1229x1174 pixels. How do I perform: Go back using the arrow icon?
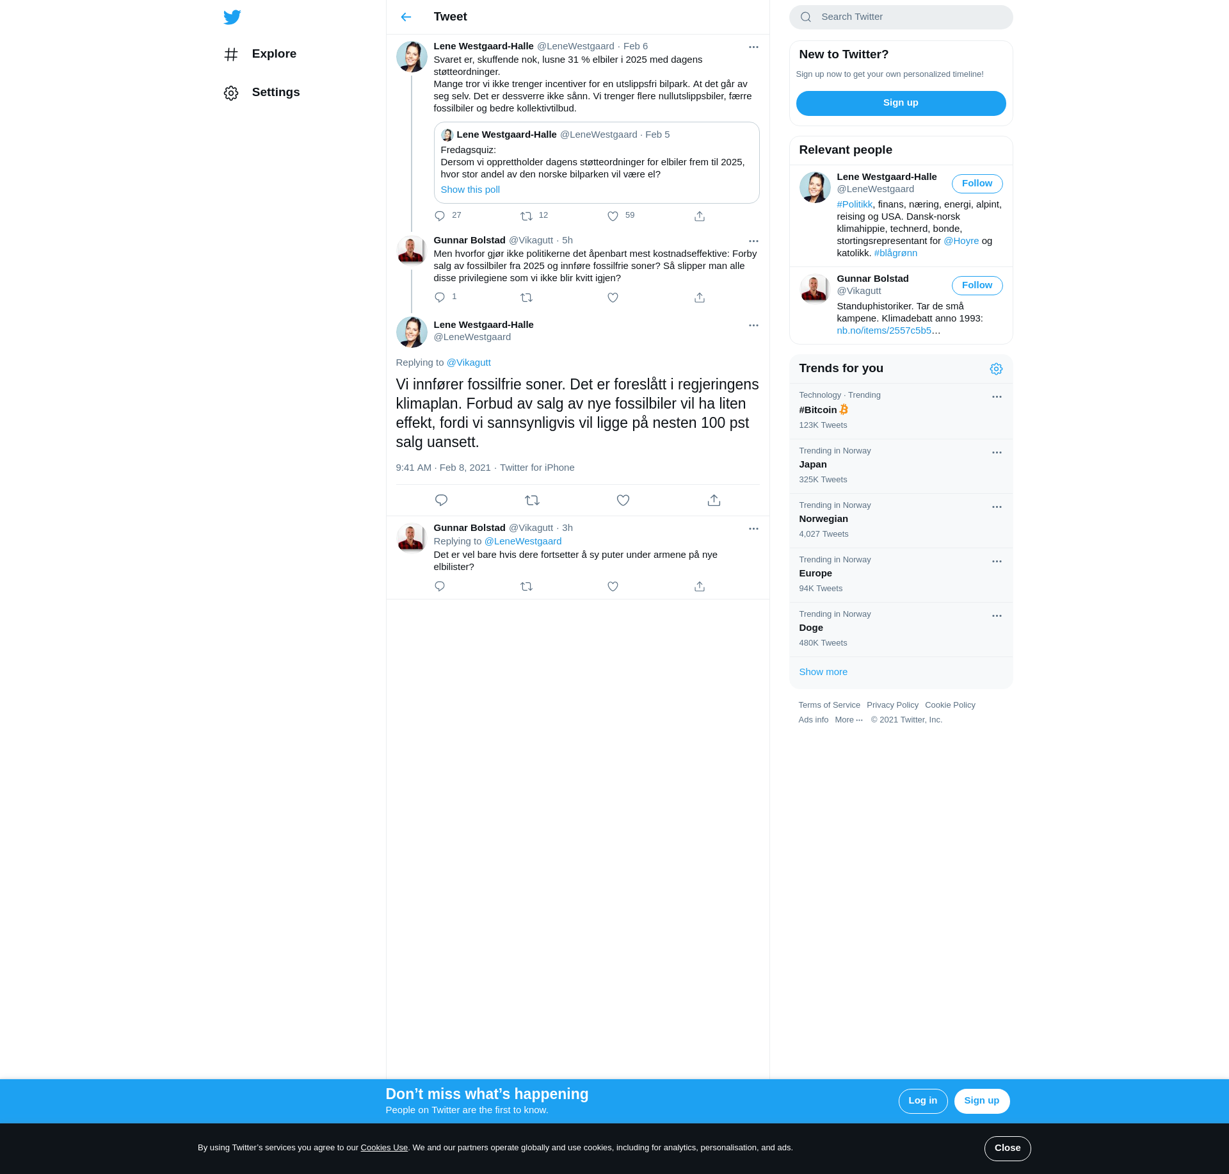406,17
